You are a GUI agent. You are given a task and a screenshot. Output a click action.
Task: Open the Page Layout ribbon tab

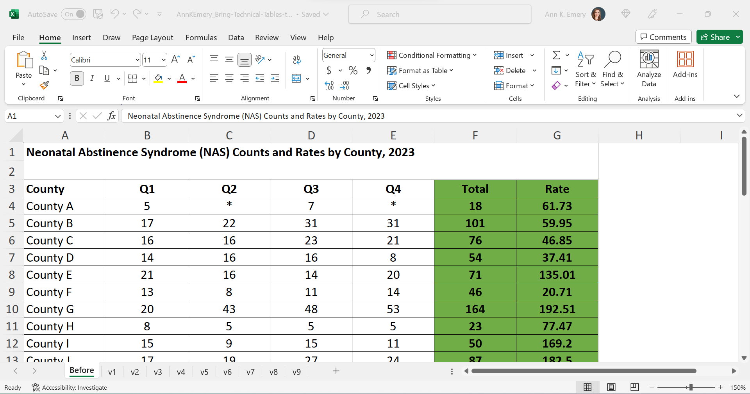click(x=152, y=37)
